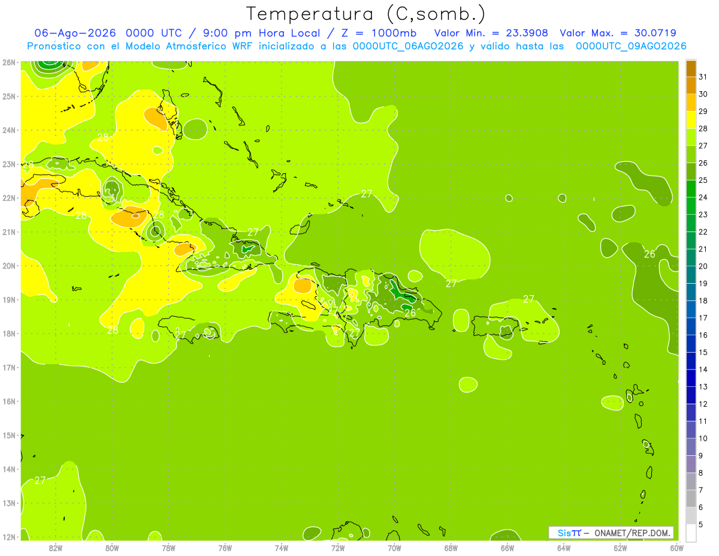The width and height of the screenshot is (719, 556).
Task: Click the color scale value 29
Action: click(703, 112)
